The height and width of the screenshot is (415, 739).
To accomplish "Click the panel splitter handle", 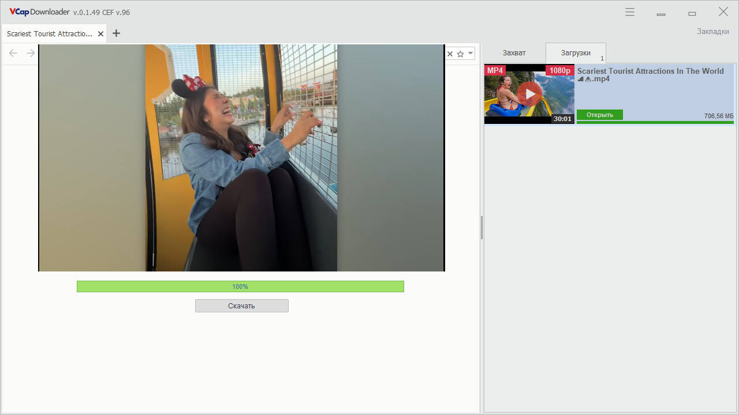I will (482, 228).
